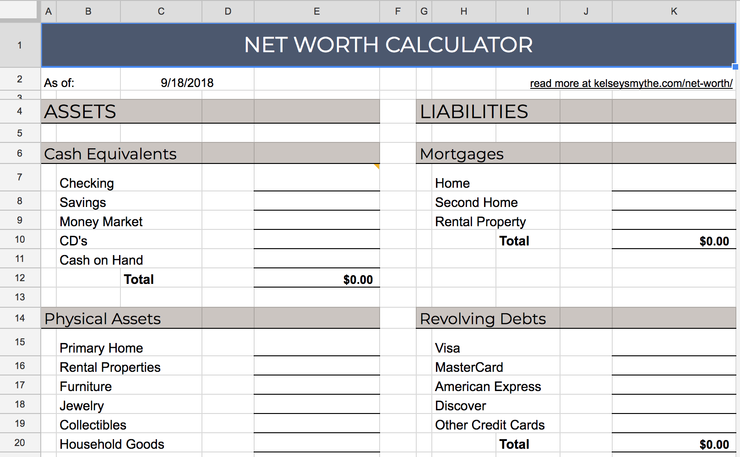The image size is (740, 457).
Task: Select the 9/18/2018 date cell
Action: tap(187, 83)
